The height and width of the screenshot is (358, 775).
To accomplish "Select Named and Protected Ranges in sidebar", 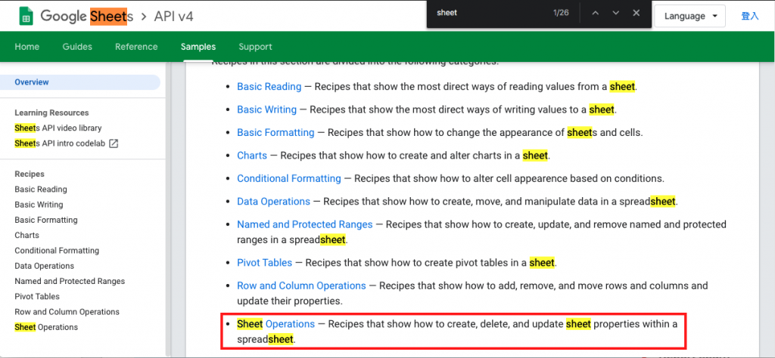I will pos(70,281).
